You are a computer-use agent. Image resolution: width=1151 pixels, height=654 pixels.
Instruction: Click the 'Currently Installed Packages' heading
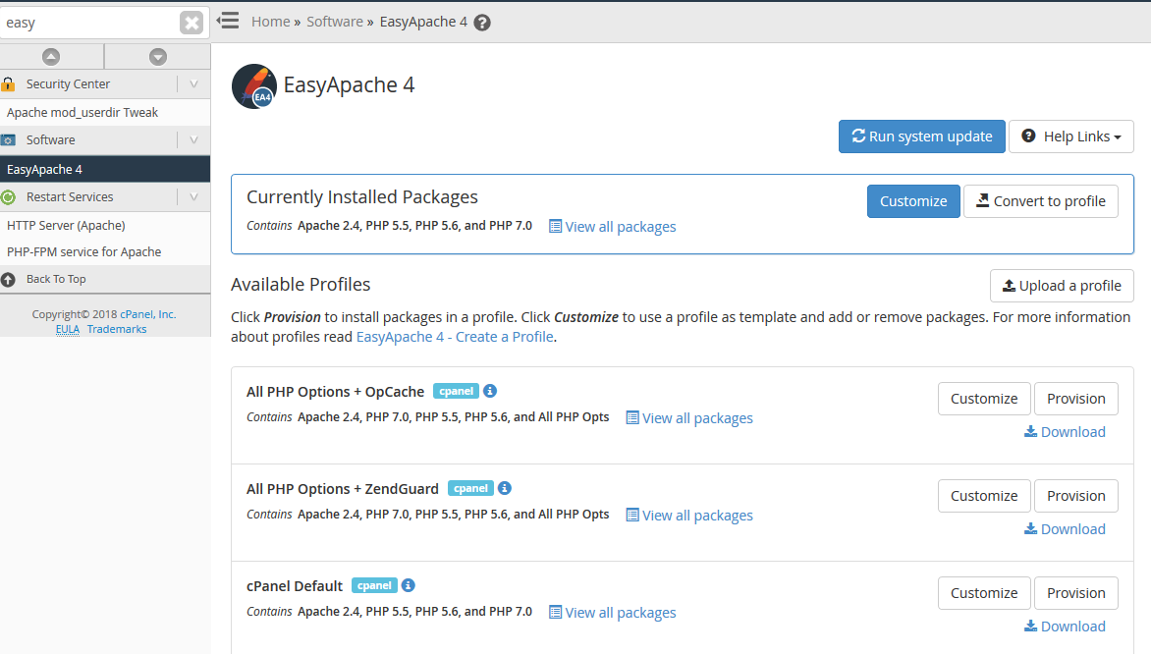coord(361,196)
